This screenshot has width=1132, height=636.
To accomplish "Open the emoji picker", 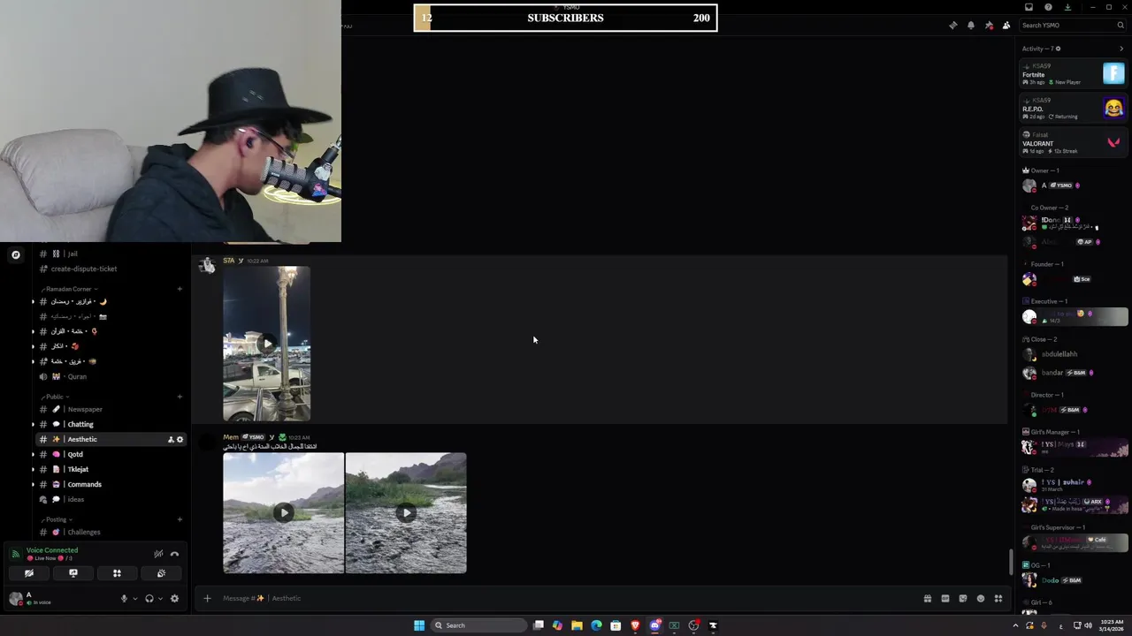I will [x=980, y=598].
